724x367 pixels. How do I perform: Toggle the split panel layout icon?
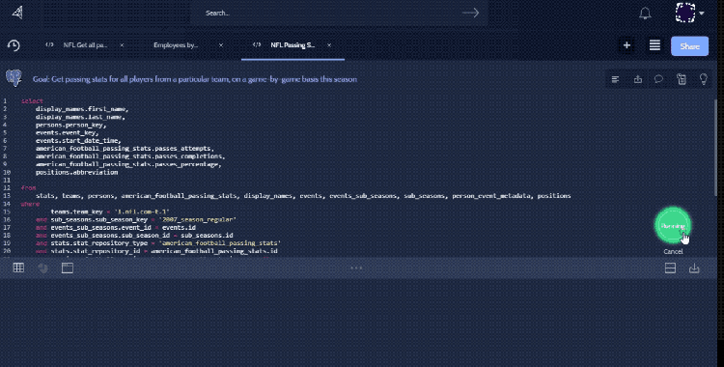(x=670, y=268)
